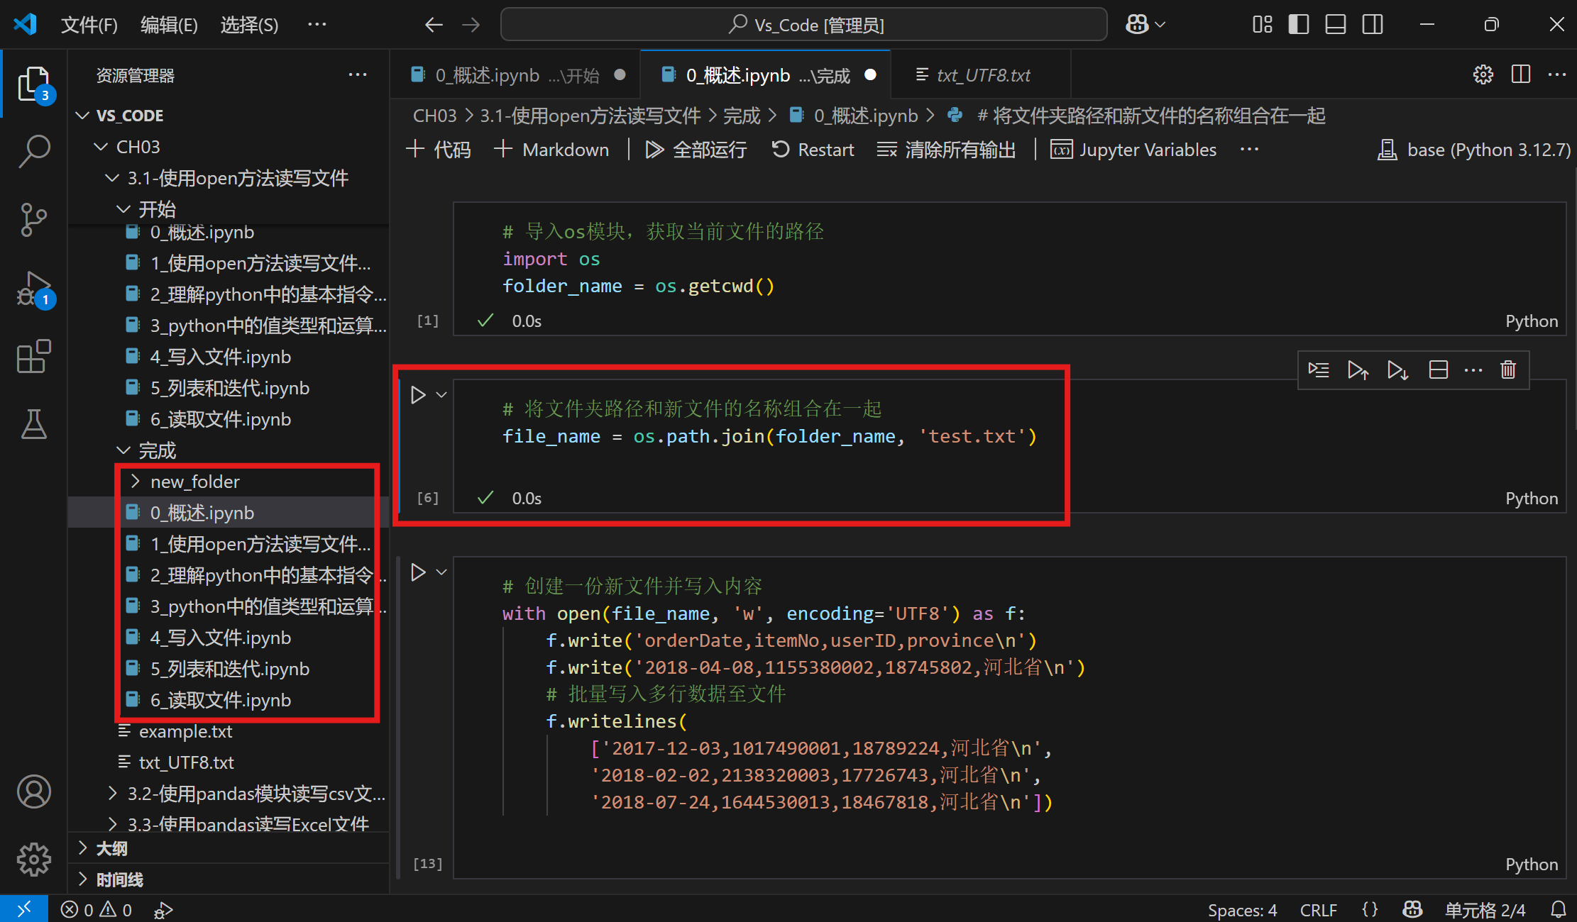Navigate back with the left arrow
This screenshot has height=922, width=1577.
tap(433, 25)
